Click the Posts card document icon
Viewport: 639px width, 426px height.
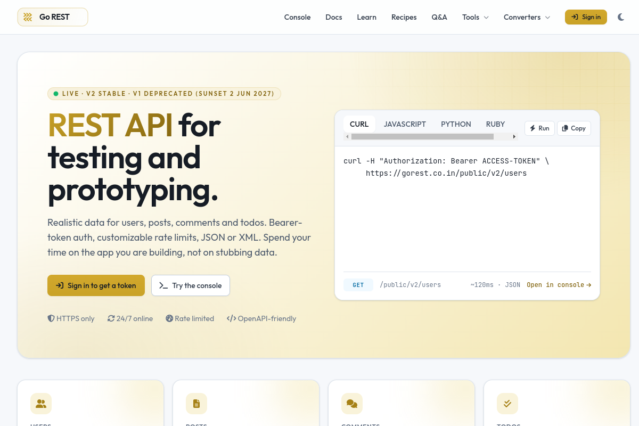tap(196, 404)
